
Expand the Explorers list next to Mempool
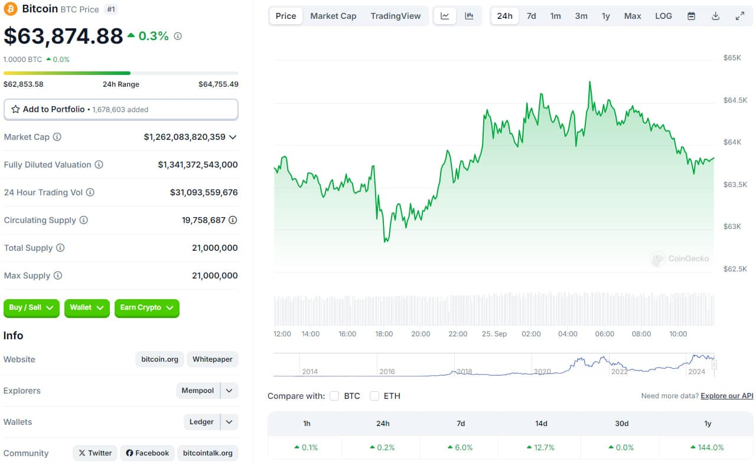(x=229, y=391)
